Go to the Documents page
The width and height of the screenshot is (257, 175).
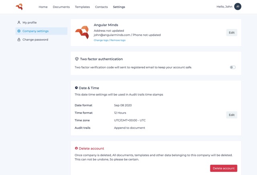pos(61,7)
